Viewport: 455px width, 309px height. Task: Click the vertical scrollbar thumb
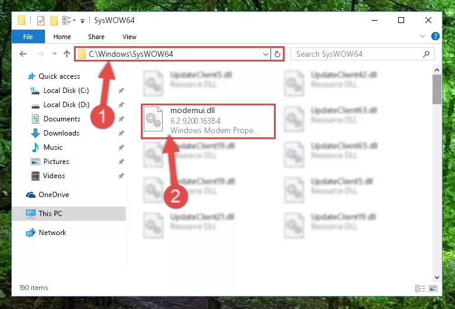click(x=437, y=89)
